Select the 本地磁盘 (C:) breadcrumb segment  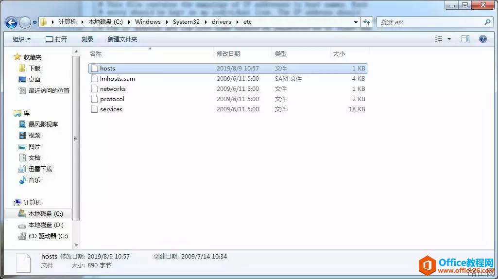tap(105, 21)
